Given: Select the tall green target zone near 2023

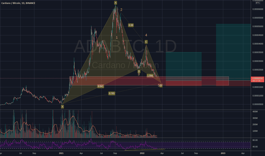Looking at the screenshot, I should pos(233,52).
